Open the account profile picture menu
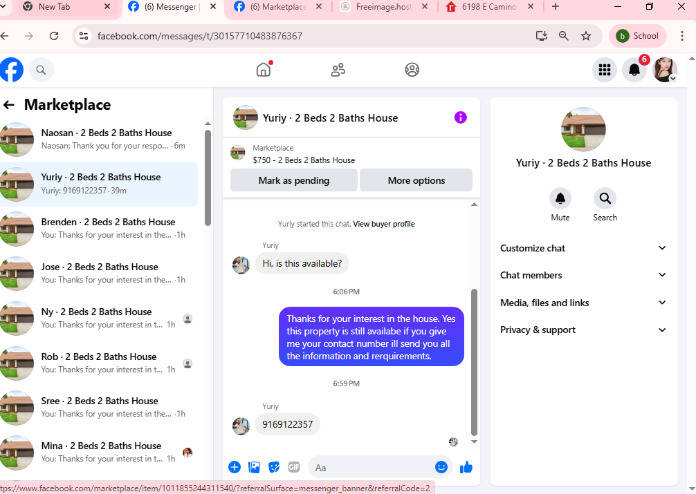 click(x=664, y=70)
